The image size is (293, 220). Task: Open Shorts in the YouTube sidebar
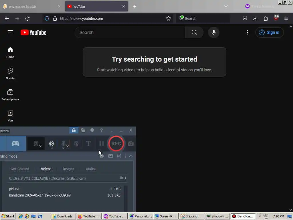[10, 74]
